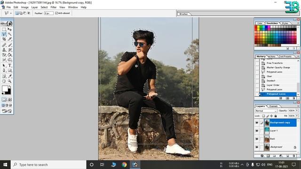Viewport: 301px width, 169px height.
Task: Hide the Background copy layer
Action: pos(257,123)
